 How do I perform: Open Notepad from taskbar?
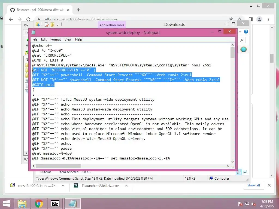[72, 204]
